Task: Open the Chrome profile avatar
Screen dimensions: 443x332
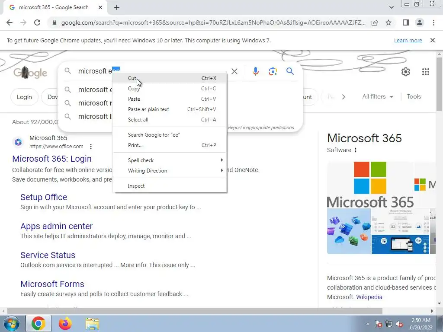Action: (420, 22)
